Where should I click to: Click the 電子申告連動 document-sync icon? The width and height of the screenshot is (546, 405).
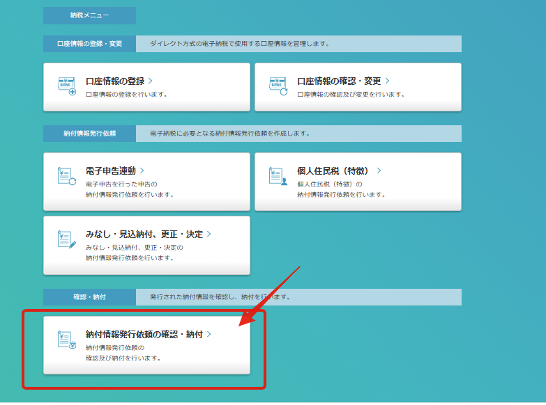[x=67, y=176]
